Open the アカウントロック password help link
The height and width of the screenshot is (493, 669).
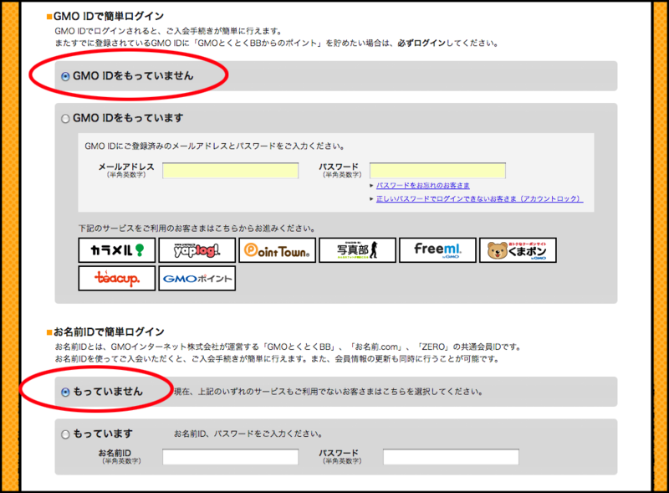[479, 198]
